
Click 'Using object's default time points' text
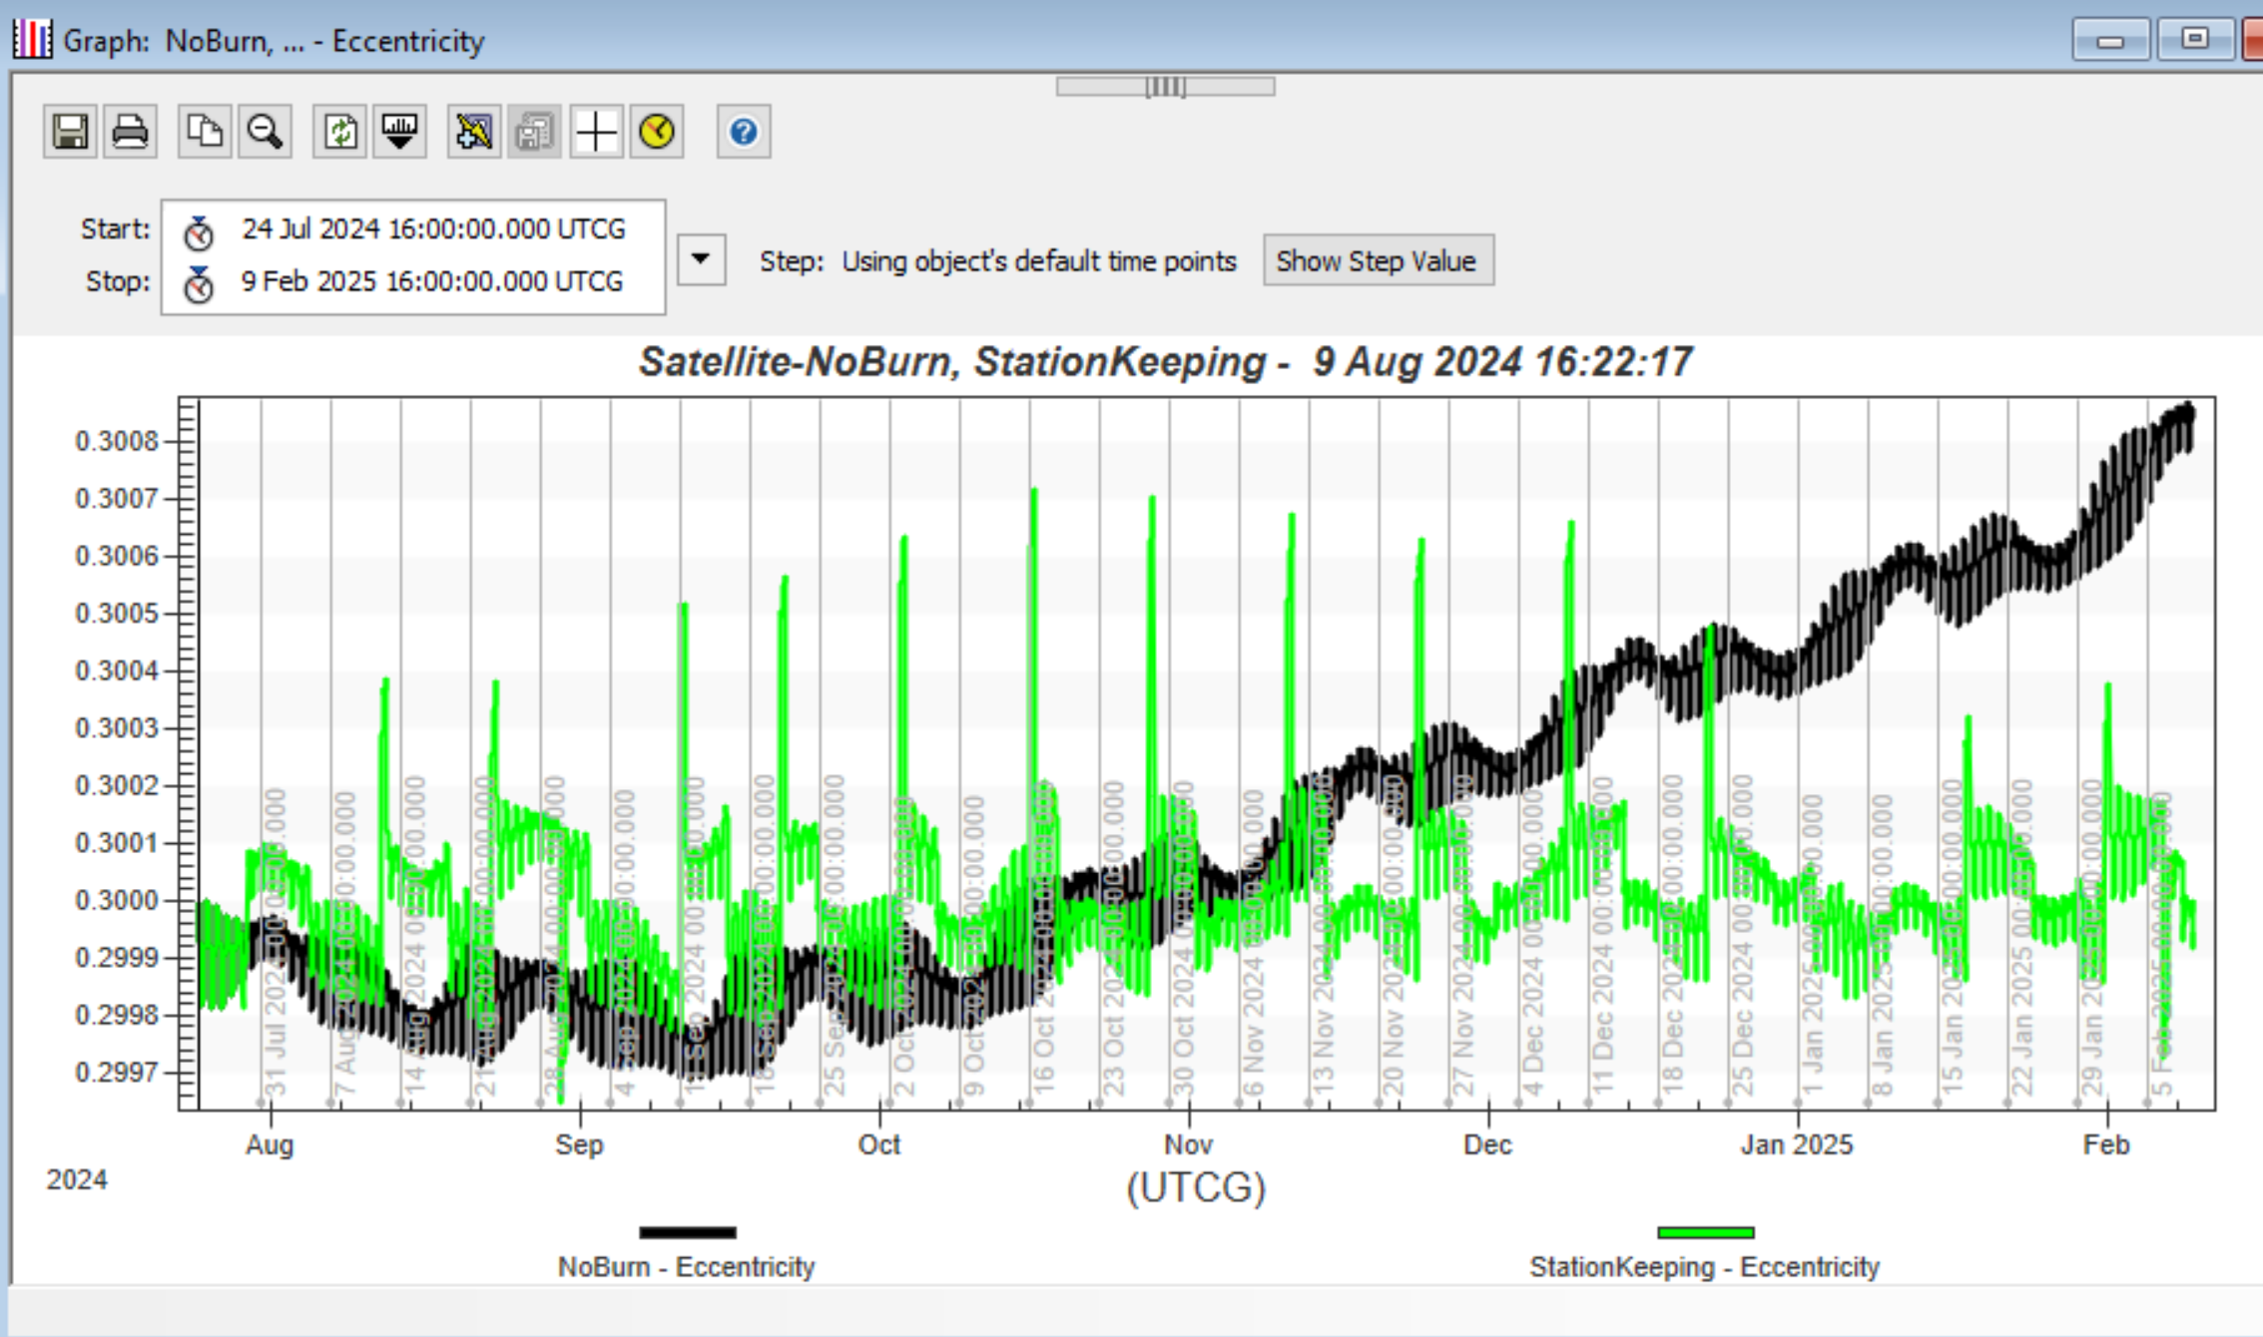1039,261
